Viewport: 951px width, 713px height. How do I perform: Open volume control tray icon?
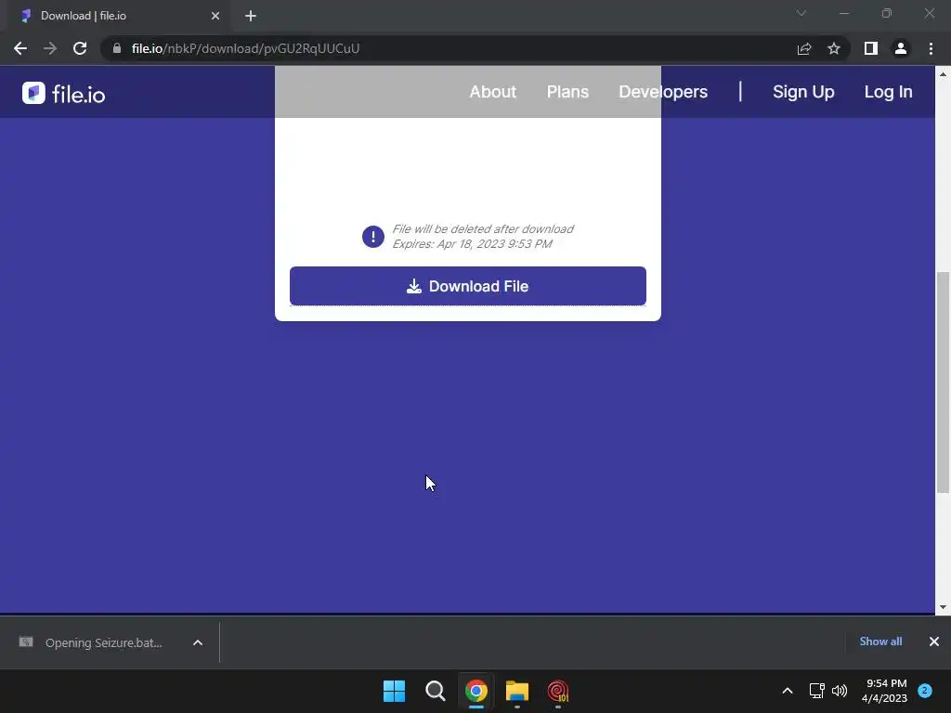tap(840, 691)
